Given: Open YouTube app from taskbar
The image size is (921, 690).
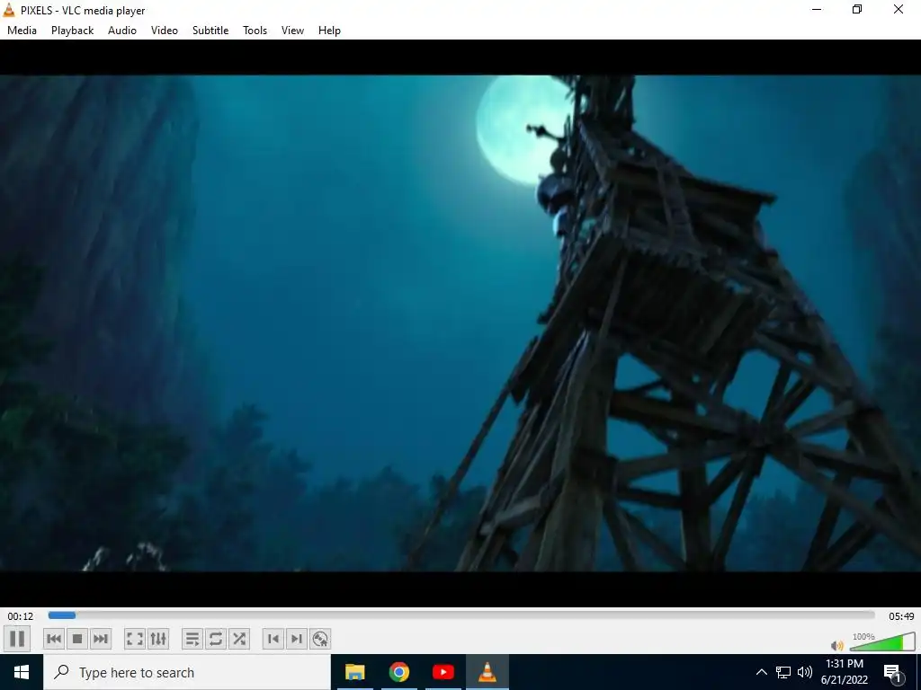Looking at the screenshot, I should tap(443, 672).
